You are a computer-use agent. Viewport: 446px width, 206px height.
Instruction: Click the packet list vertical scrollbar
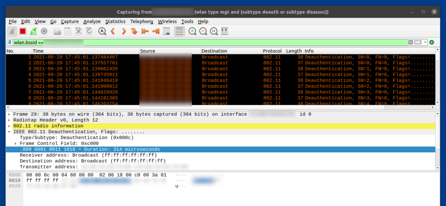[x=437, y=77]
